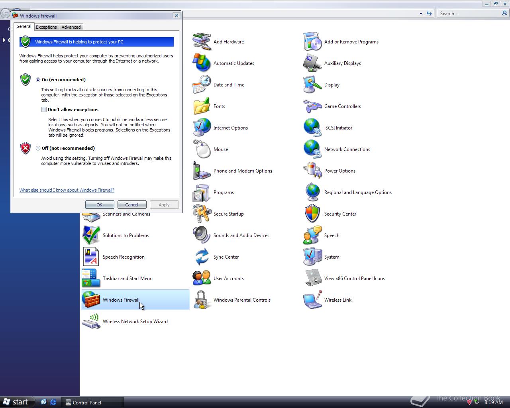Image resolution: width=510 pixels, height=408 pixels.
Task: Click the search magnifier icon
Action: (505, 14)
